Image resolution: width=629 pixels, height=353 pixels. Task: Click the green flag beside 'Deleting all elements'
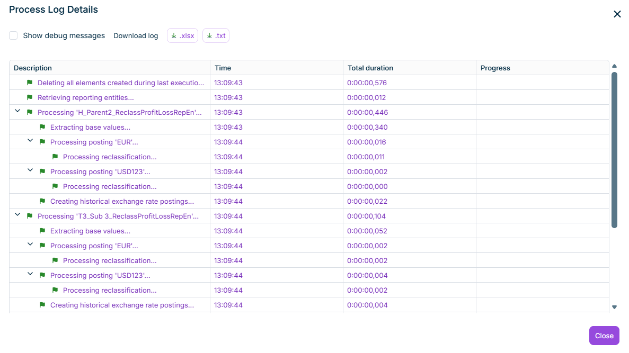tap(30, 83)
